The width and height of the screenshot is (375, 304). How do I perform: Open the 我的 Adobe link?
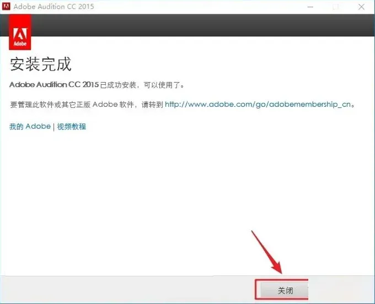[x=30, y=126]
